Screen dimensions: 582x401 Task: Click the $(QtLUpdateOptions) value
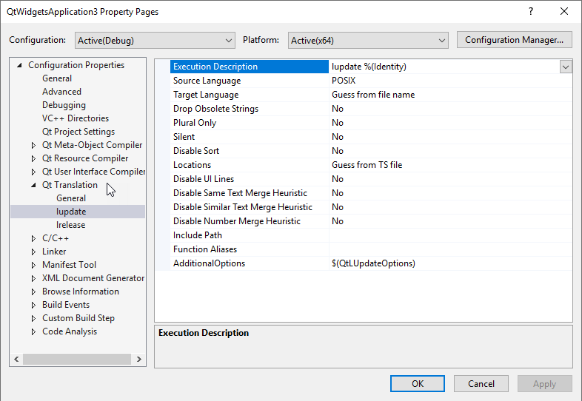coord(450,263)
